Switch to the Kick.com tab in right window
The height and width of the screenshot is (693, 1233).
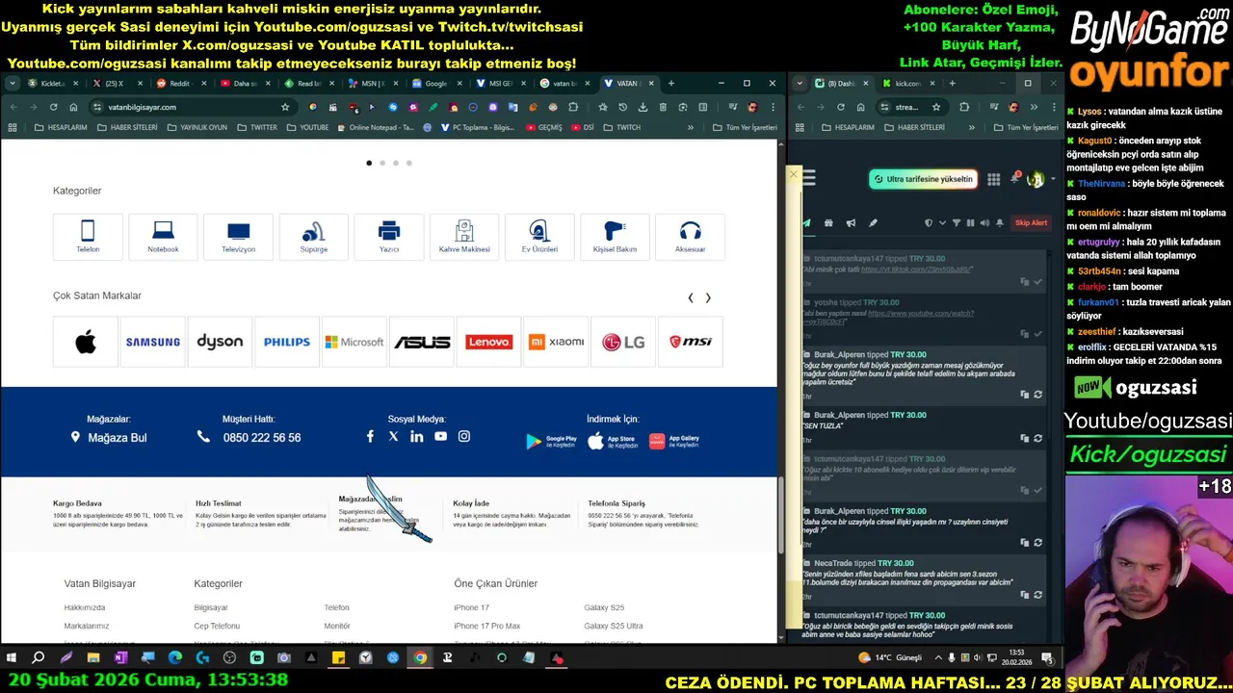coord(908,84)
